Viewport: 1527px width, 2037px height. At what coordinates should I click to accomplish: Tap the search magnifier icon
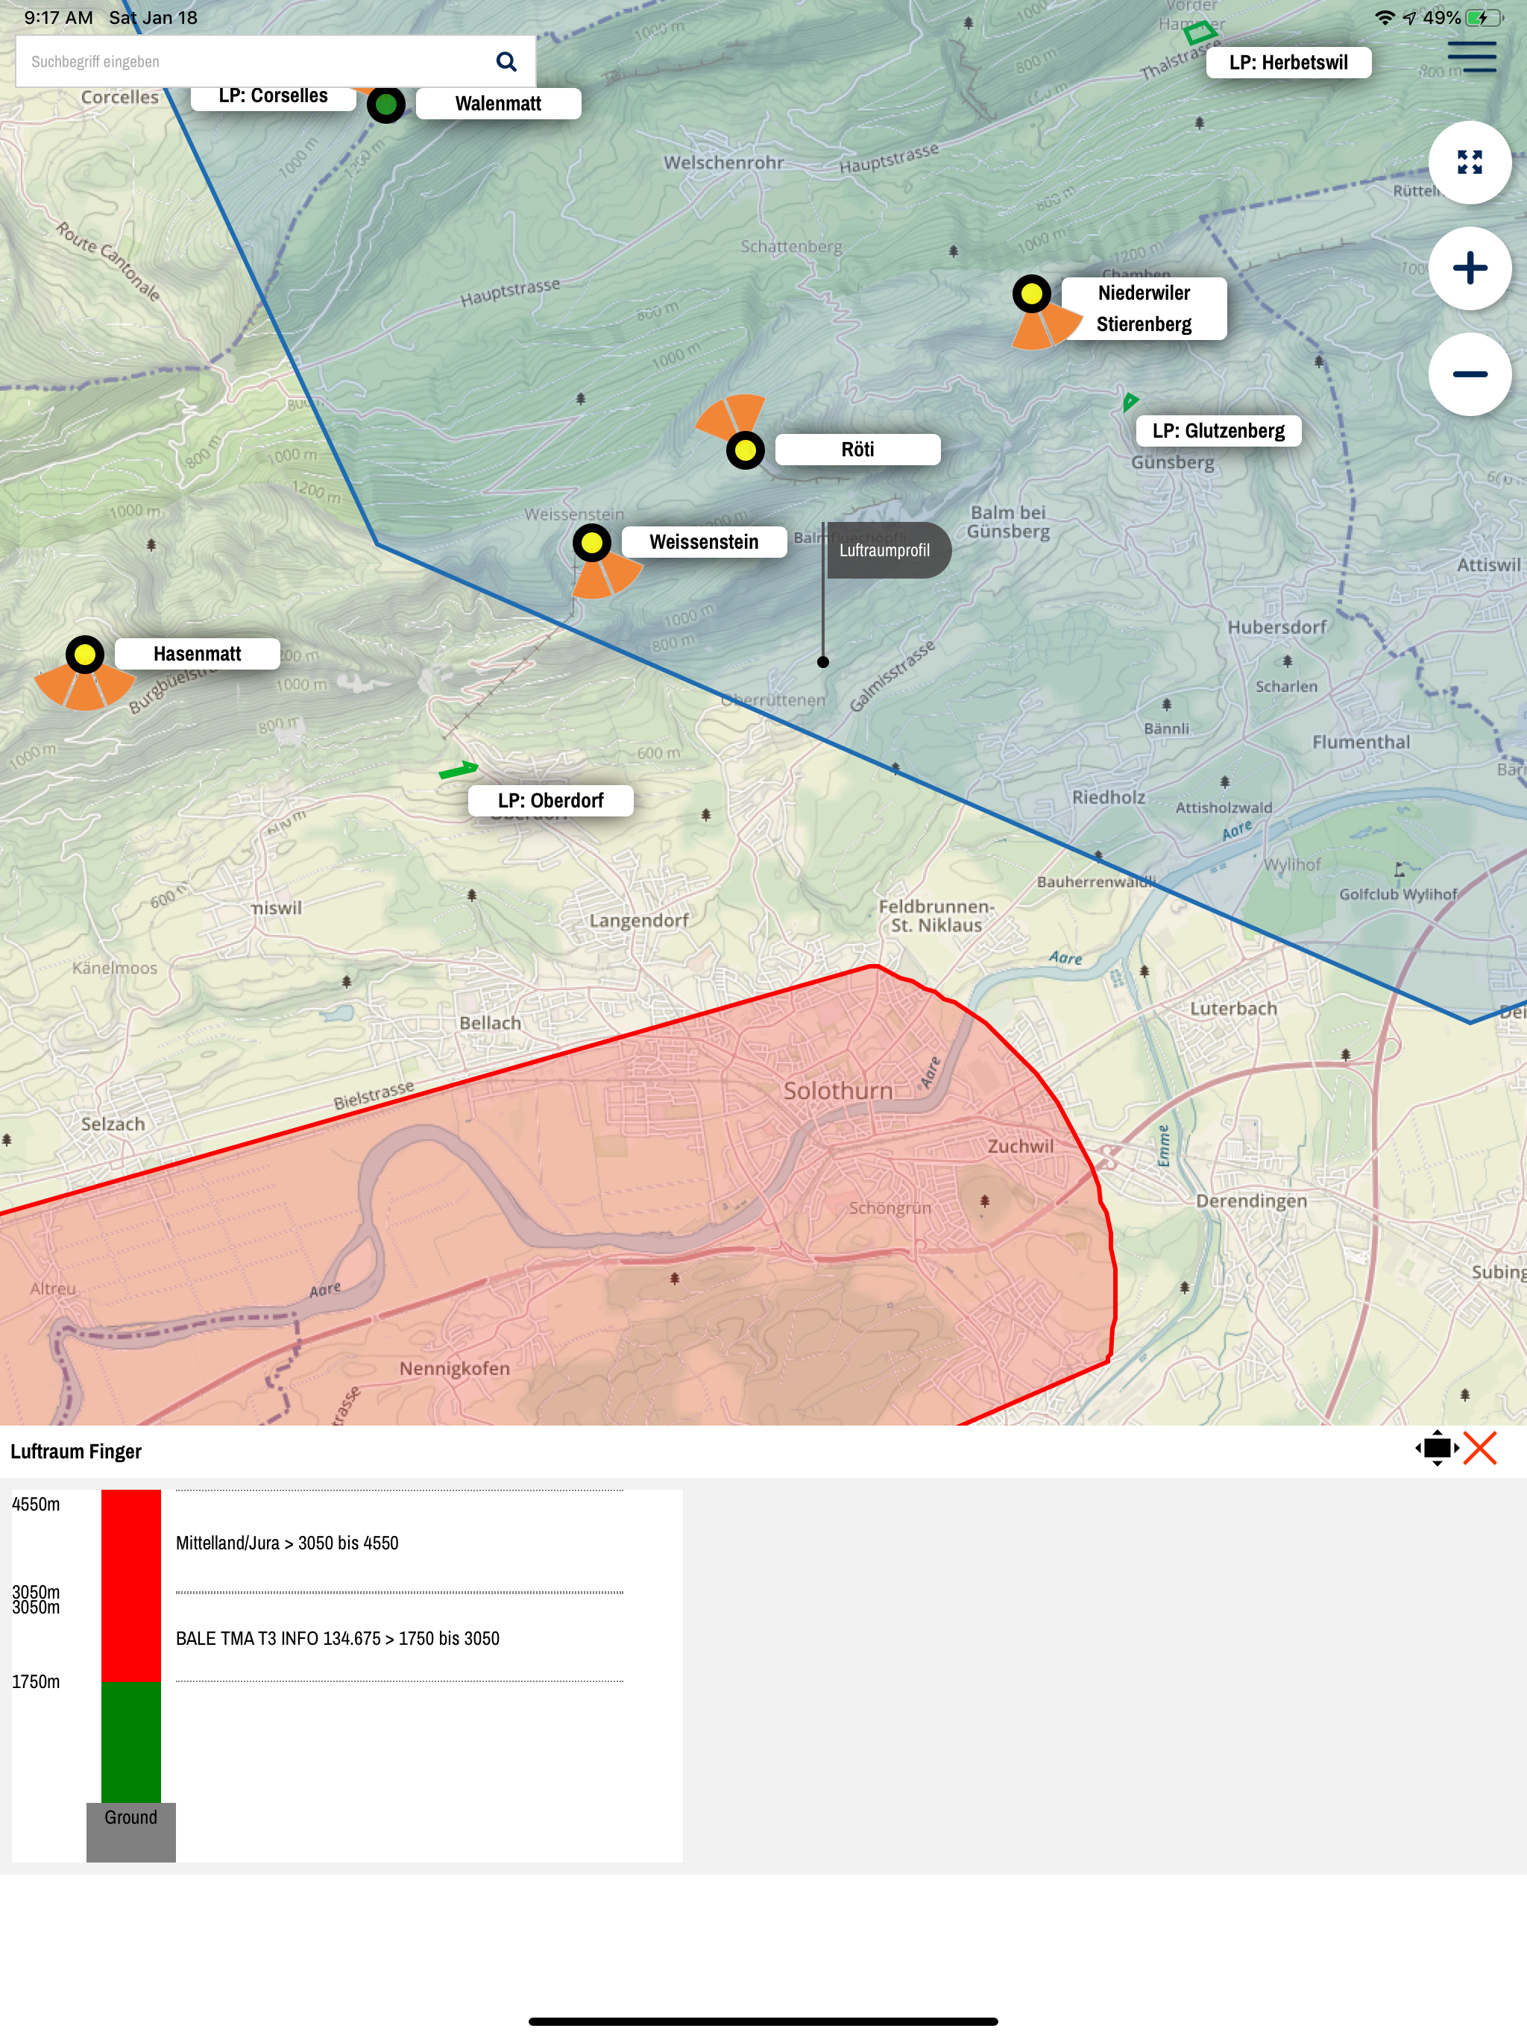click(x=506, y=62)
